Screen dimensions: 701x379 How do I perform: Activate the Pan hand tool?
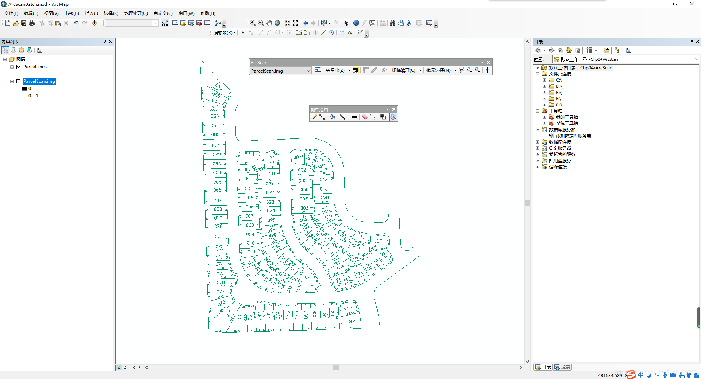[269, 23]
